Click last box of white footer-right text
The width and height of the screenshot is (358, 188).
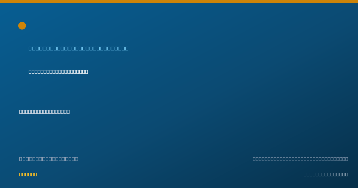pyautogui.click(x=346, y=174)
